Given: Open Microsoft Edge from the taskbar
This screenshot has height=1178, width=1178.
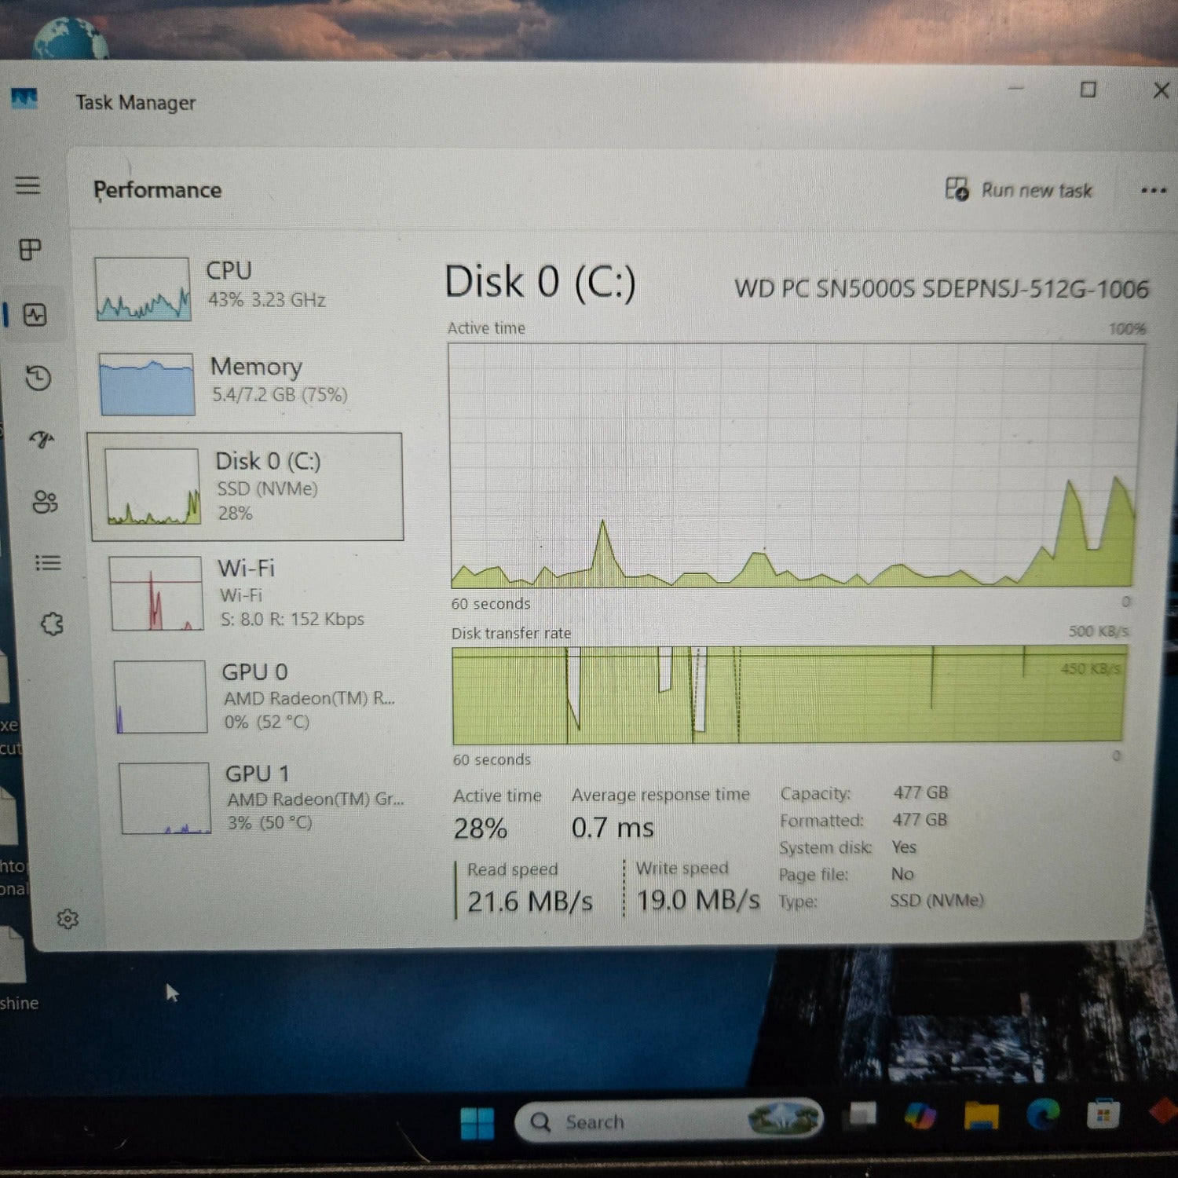Looking at the screenshot, I should pyautogui.click(x=1044, y=1114).
